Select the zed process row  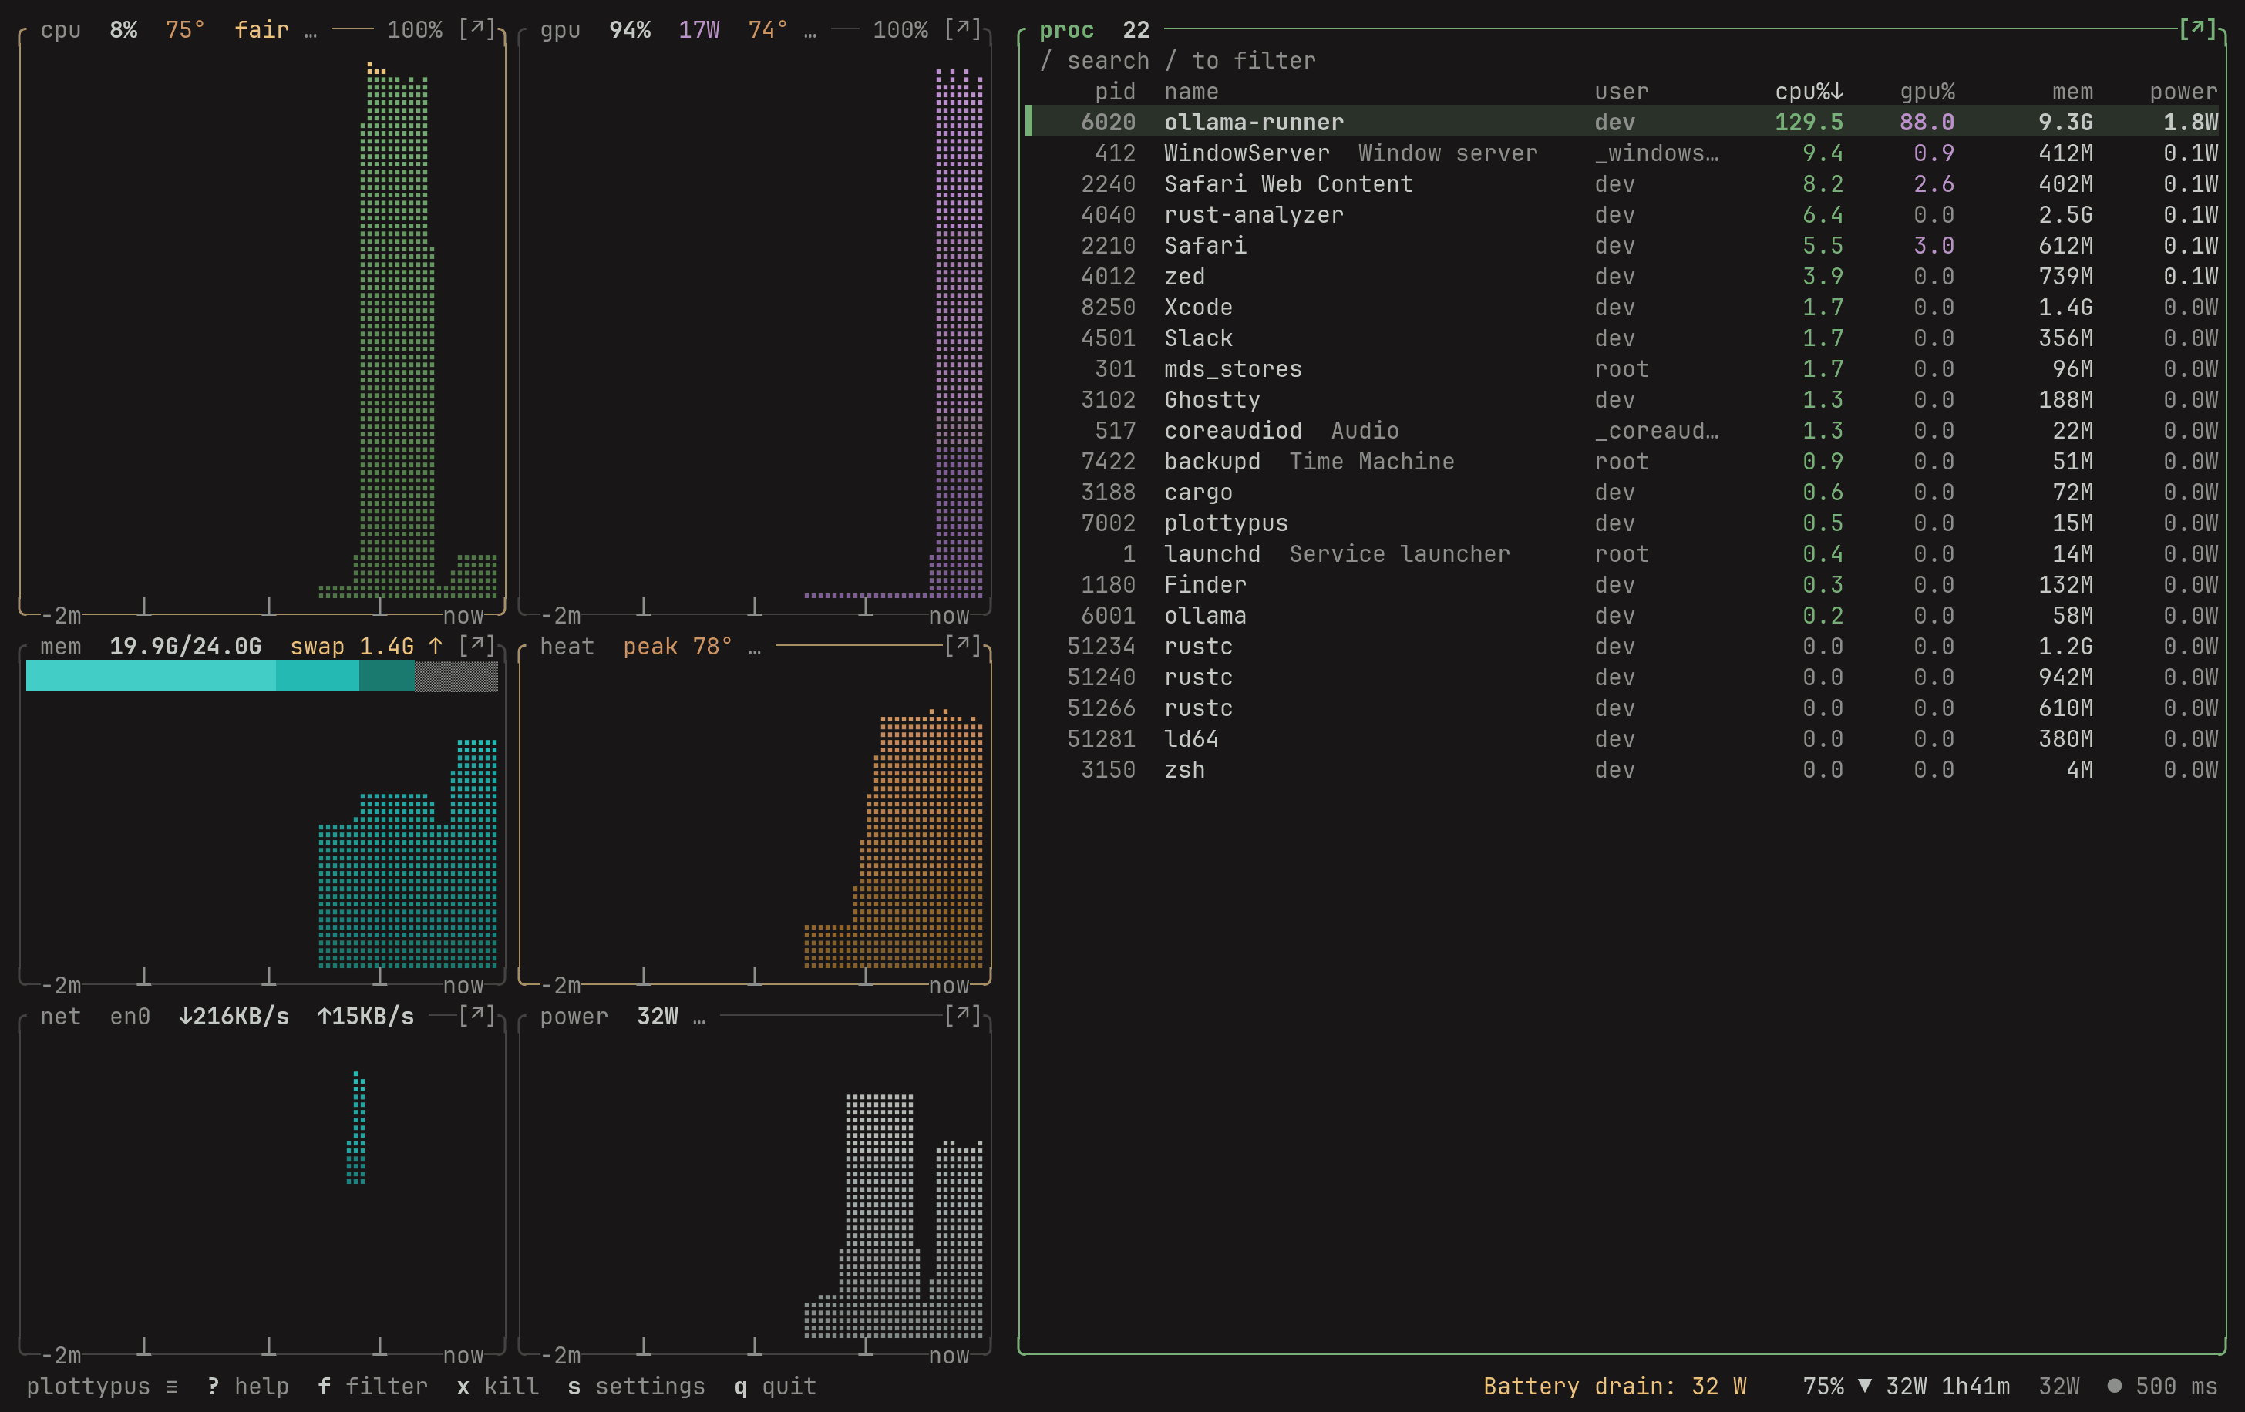(x=1622, y=276)
